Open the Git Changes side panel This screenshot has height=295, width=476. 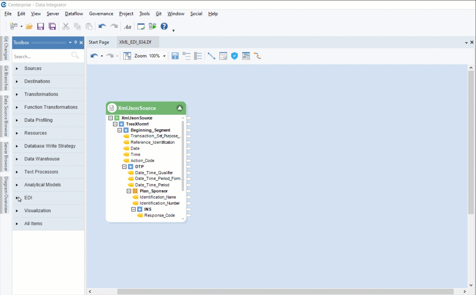click(x=6, y=48)
